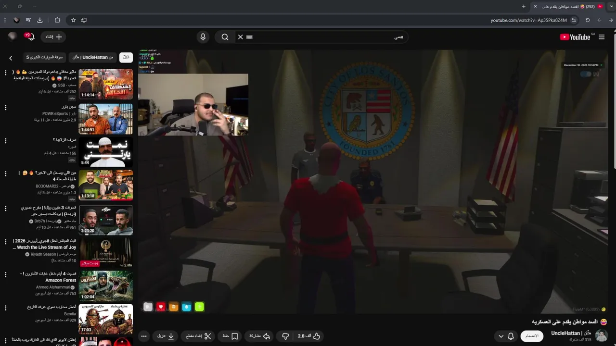Screen dimensions: 616x346
Task: Clear the search box text
Action: [241, 37]
